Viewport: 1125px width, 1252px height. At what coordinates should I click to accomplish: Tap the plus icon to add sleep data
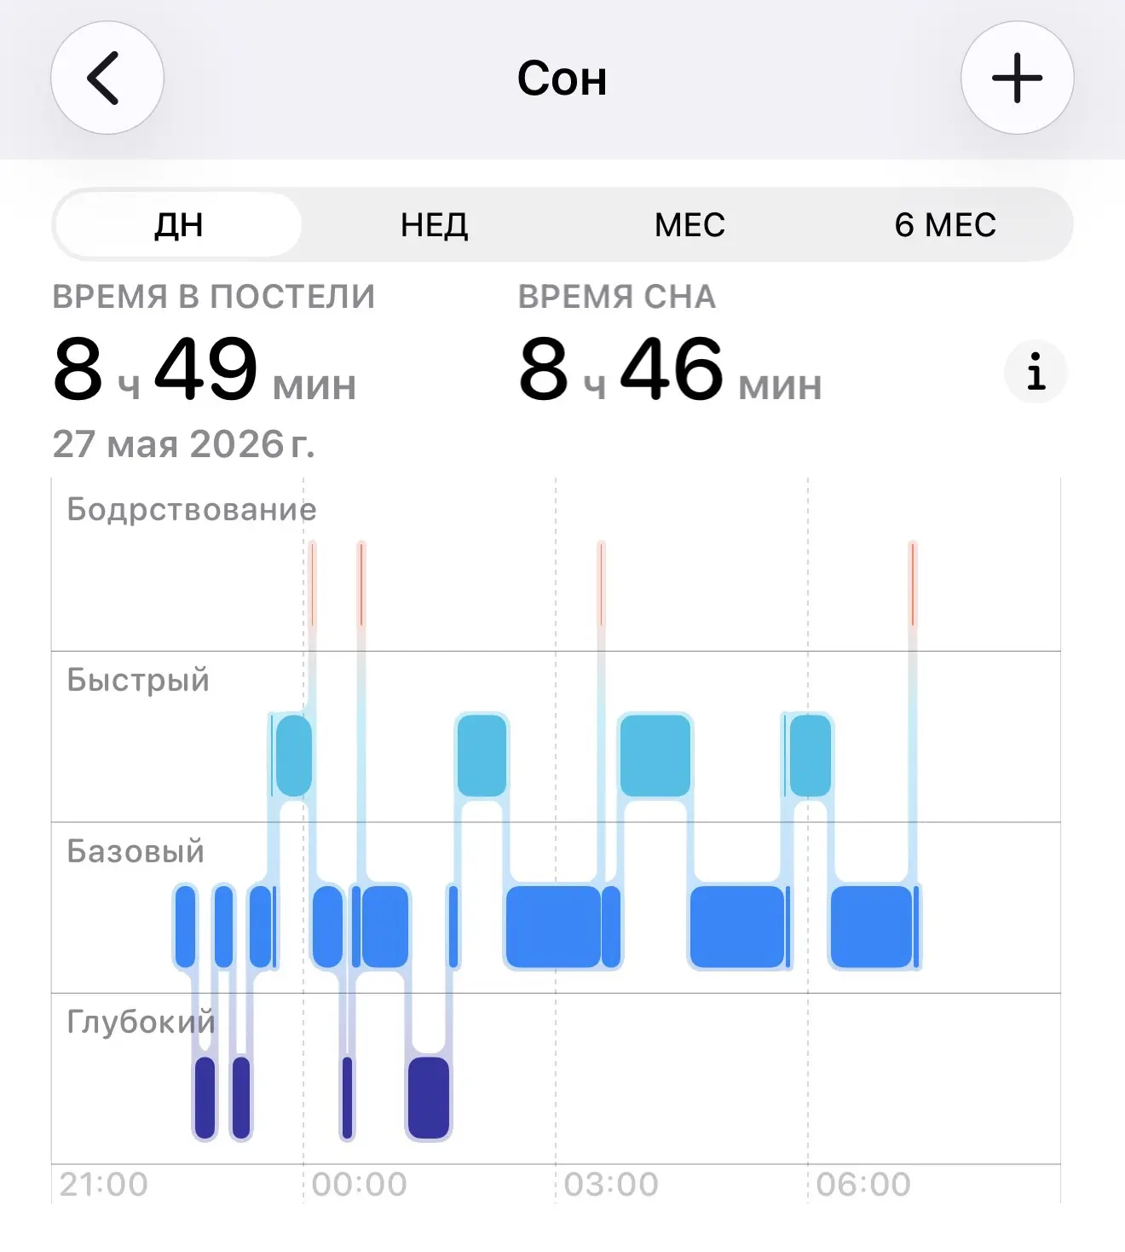pyautogui.click(x=1017, y=78)
